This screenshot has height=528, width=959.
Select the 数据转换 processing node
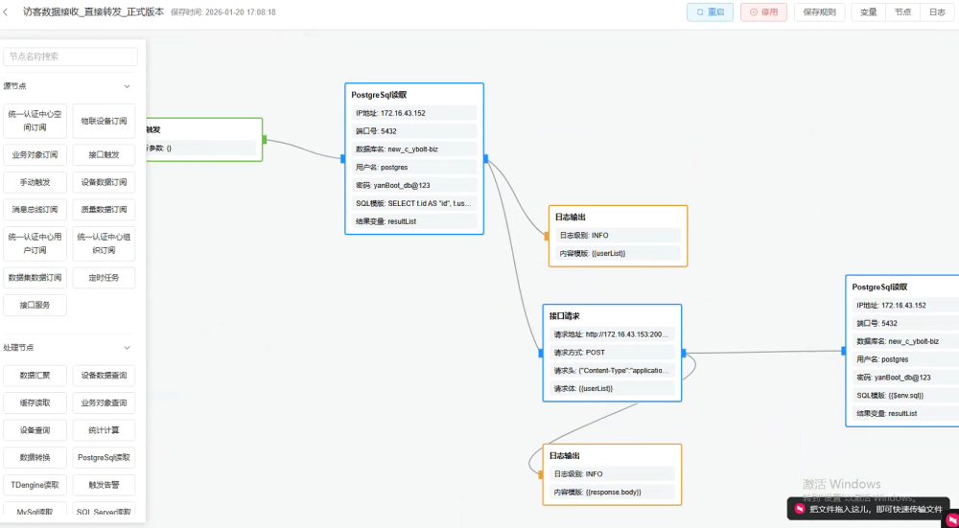click(x=35, y=457)
